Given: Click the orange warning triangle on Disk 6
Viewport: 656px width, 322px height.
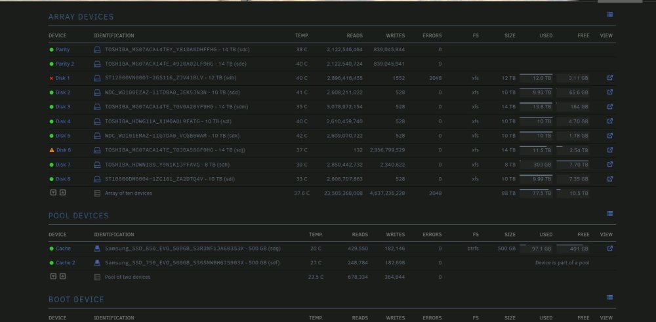Looking at the screenshot, I should 52,150.
